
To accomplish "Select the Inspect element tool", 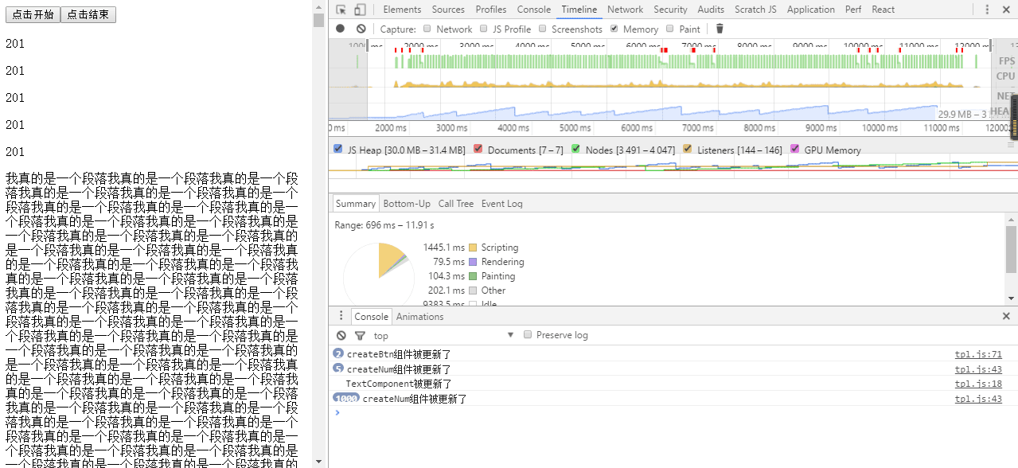I will click(x=341, y=9).
